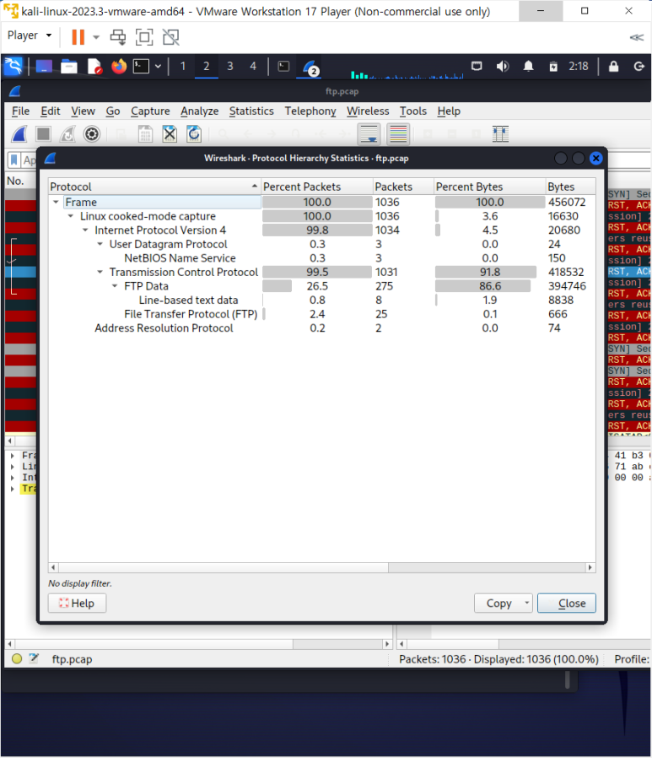Click the reload capture file icon

pyautogui.click(x=194, y=134)
